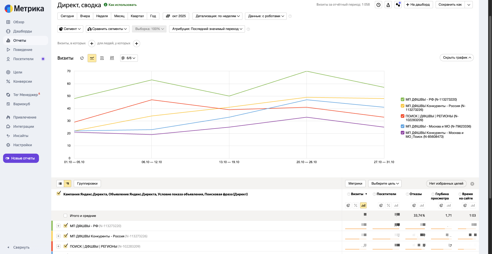Open the Атрибуция attribution dropdown
492x254 pixels.
click(207, 29)
